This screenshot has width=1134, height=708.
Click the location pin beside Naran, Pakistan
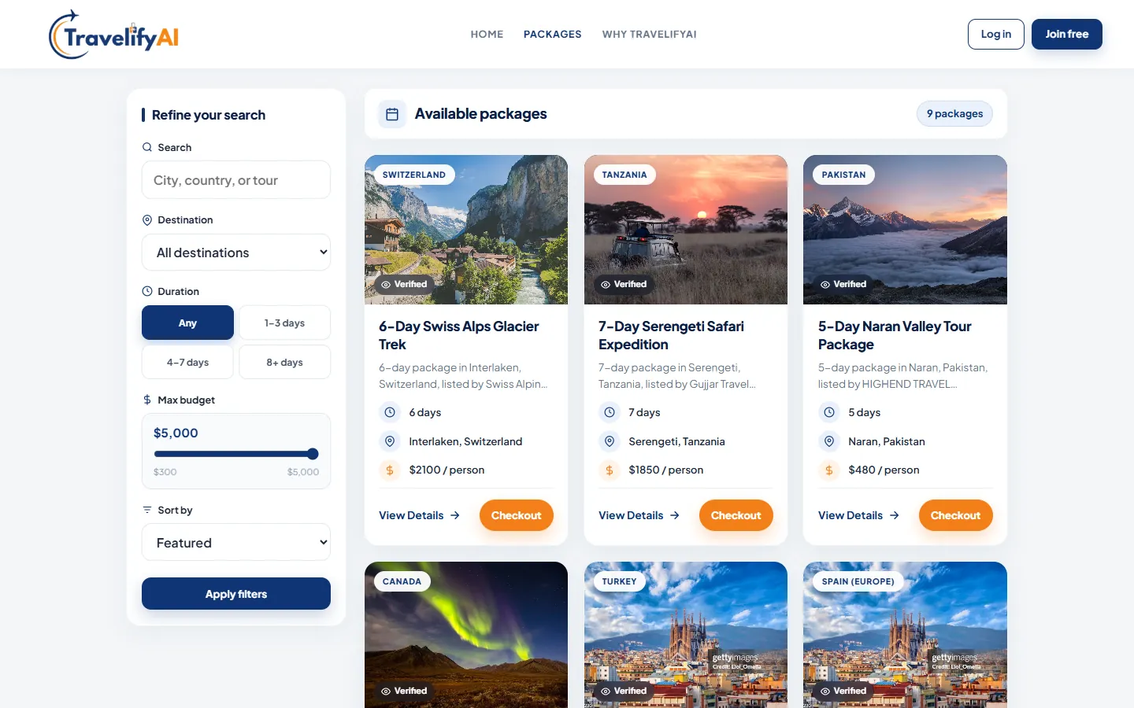(829, 441)
